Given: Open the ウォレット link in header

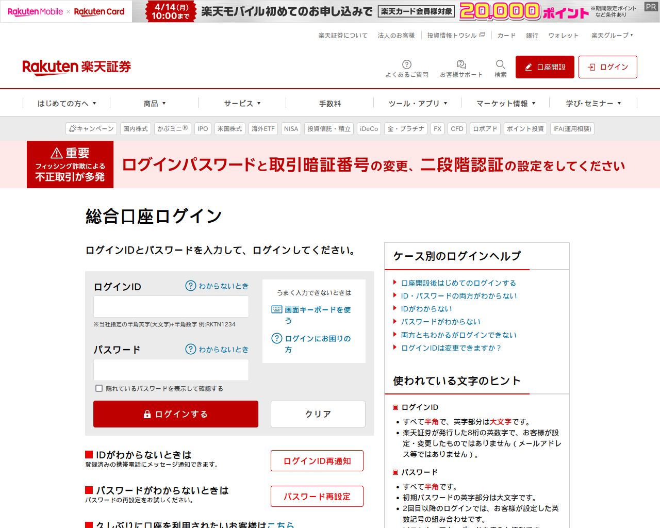Looking at the screenshot, I should [x=564, y=36].
